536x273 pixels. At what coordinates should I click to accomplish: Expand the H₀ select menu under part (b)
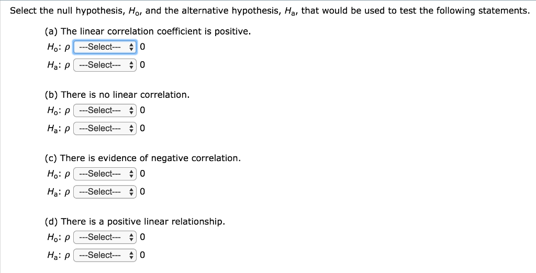coord(105,110)
